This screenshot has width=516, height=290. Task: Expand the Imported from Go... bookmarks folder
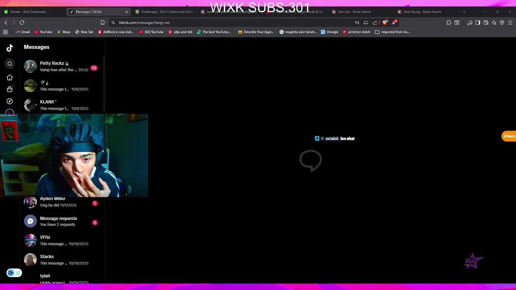(392, 32)
